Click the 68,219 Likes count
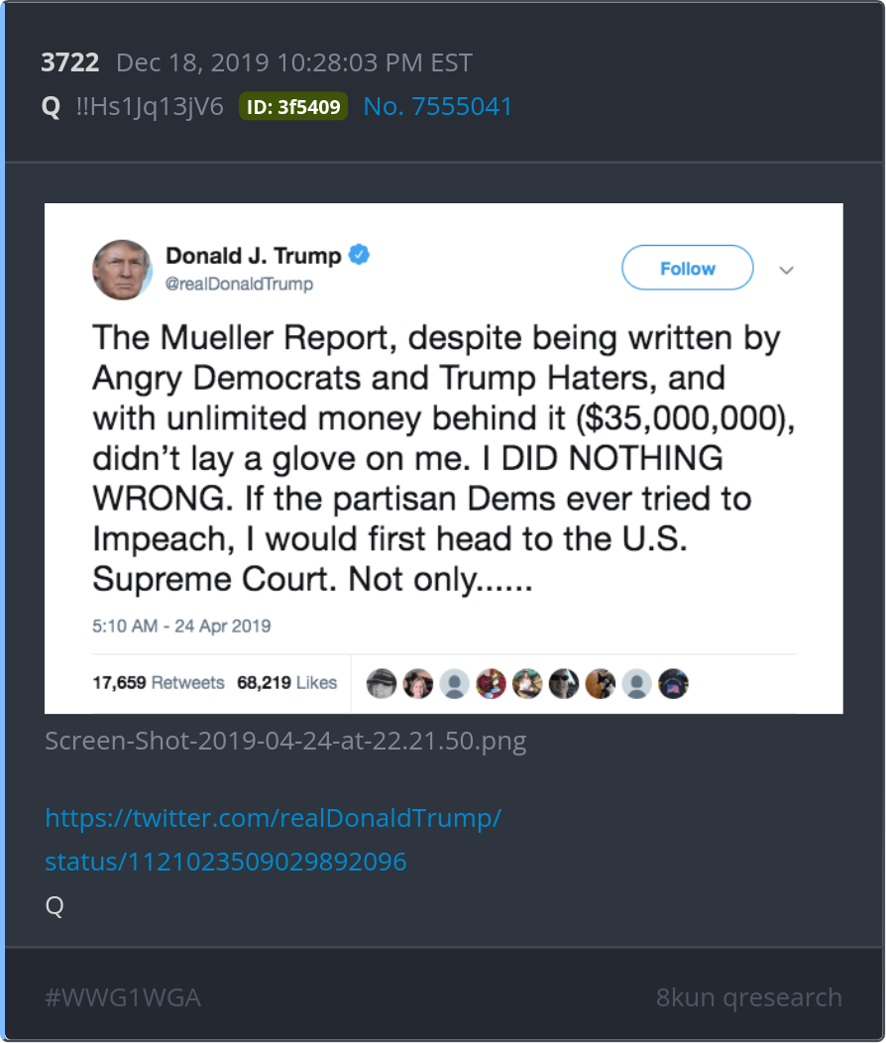 pyautogui.click(x=286, y=682)
